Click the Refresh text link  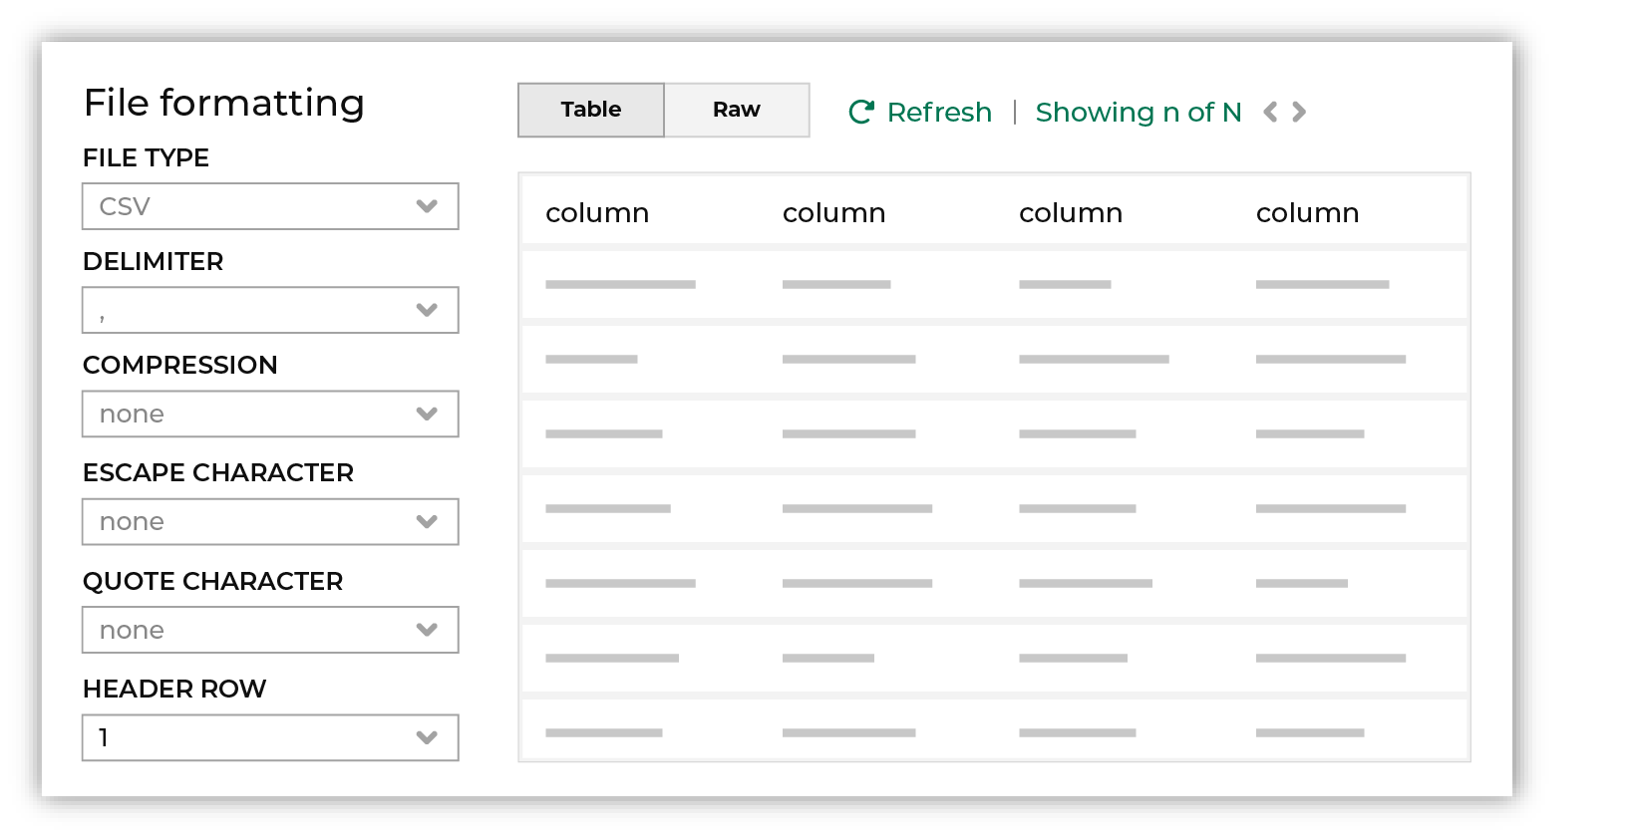point(939,113)
